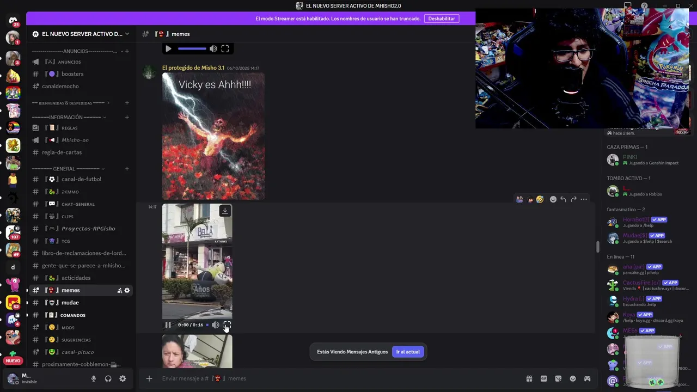The image size is (697, 392).
Task: Open memes channel settings gear
Action: click(x=127, y=291)
